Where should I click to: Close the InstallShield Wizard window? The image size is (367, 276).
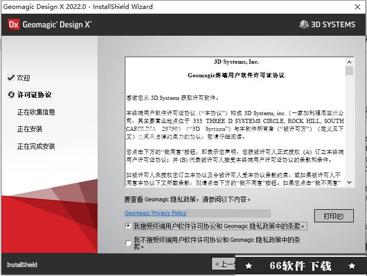click(x=357, y=7)
